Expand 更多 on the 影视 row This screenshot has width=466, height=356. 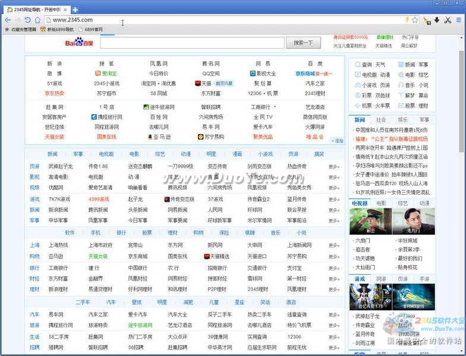334,177
